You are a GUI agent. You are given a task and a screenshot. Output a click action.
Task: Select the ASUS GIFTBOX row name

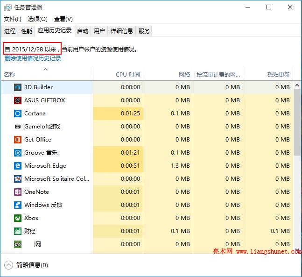[x=45, y=100]
